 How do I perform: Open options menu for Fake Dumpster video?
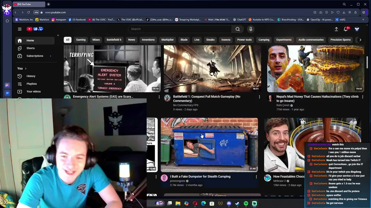pyautogui.click(x=256, y=177)
